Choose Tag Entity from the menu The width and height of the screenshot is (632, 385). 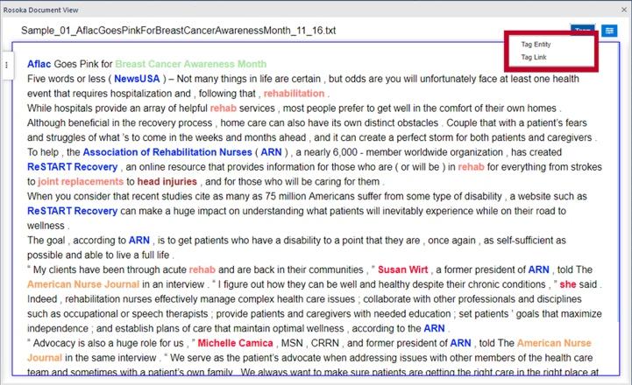point(536,45)
